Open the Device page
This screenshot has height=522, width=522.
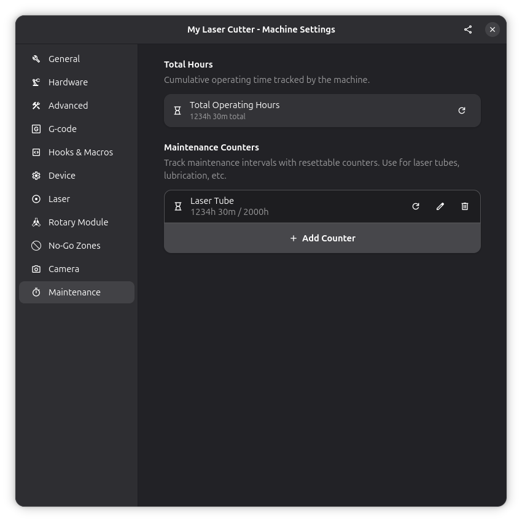click(77, 176)
